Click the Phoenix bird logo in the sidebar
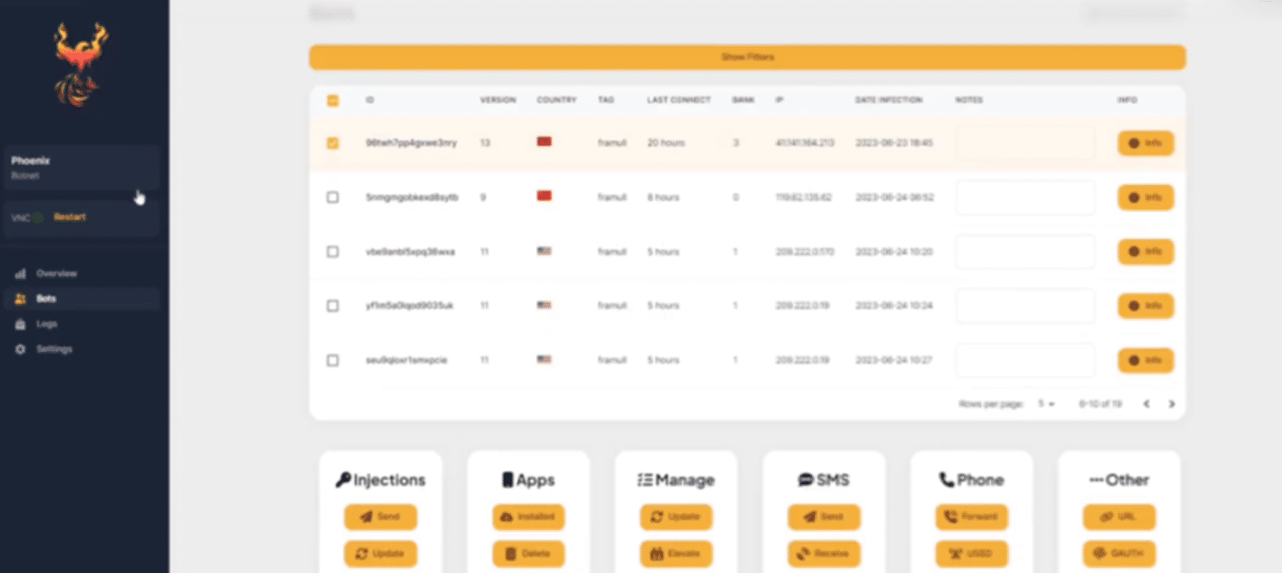1282x573 pixels. pos(80,64)
